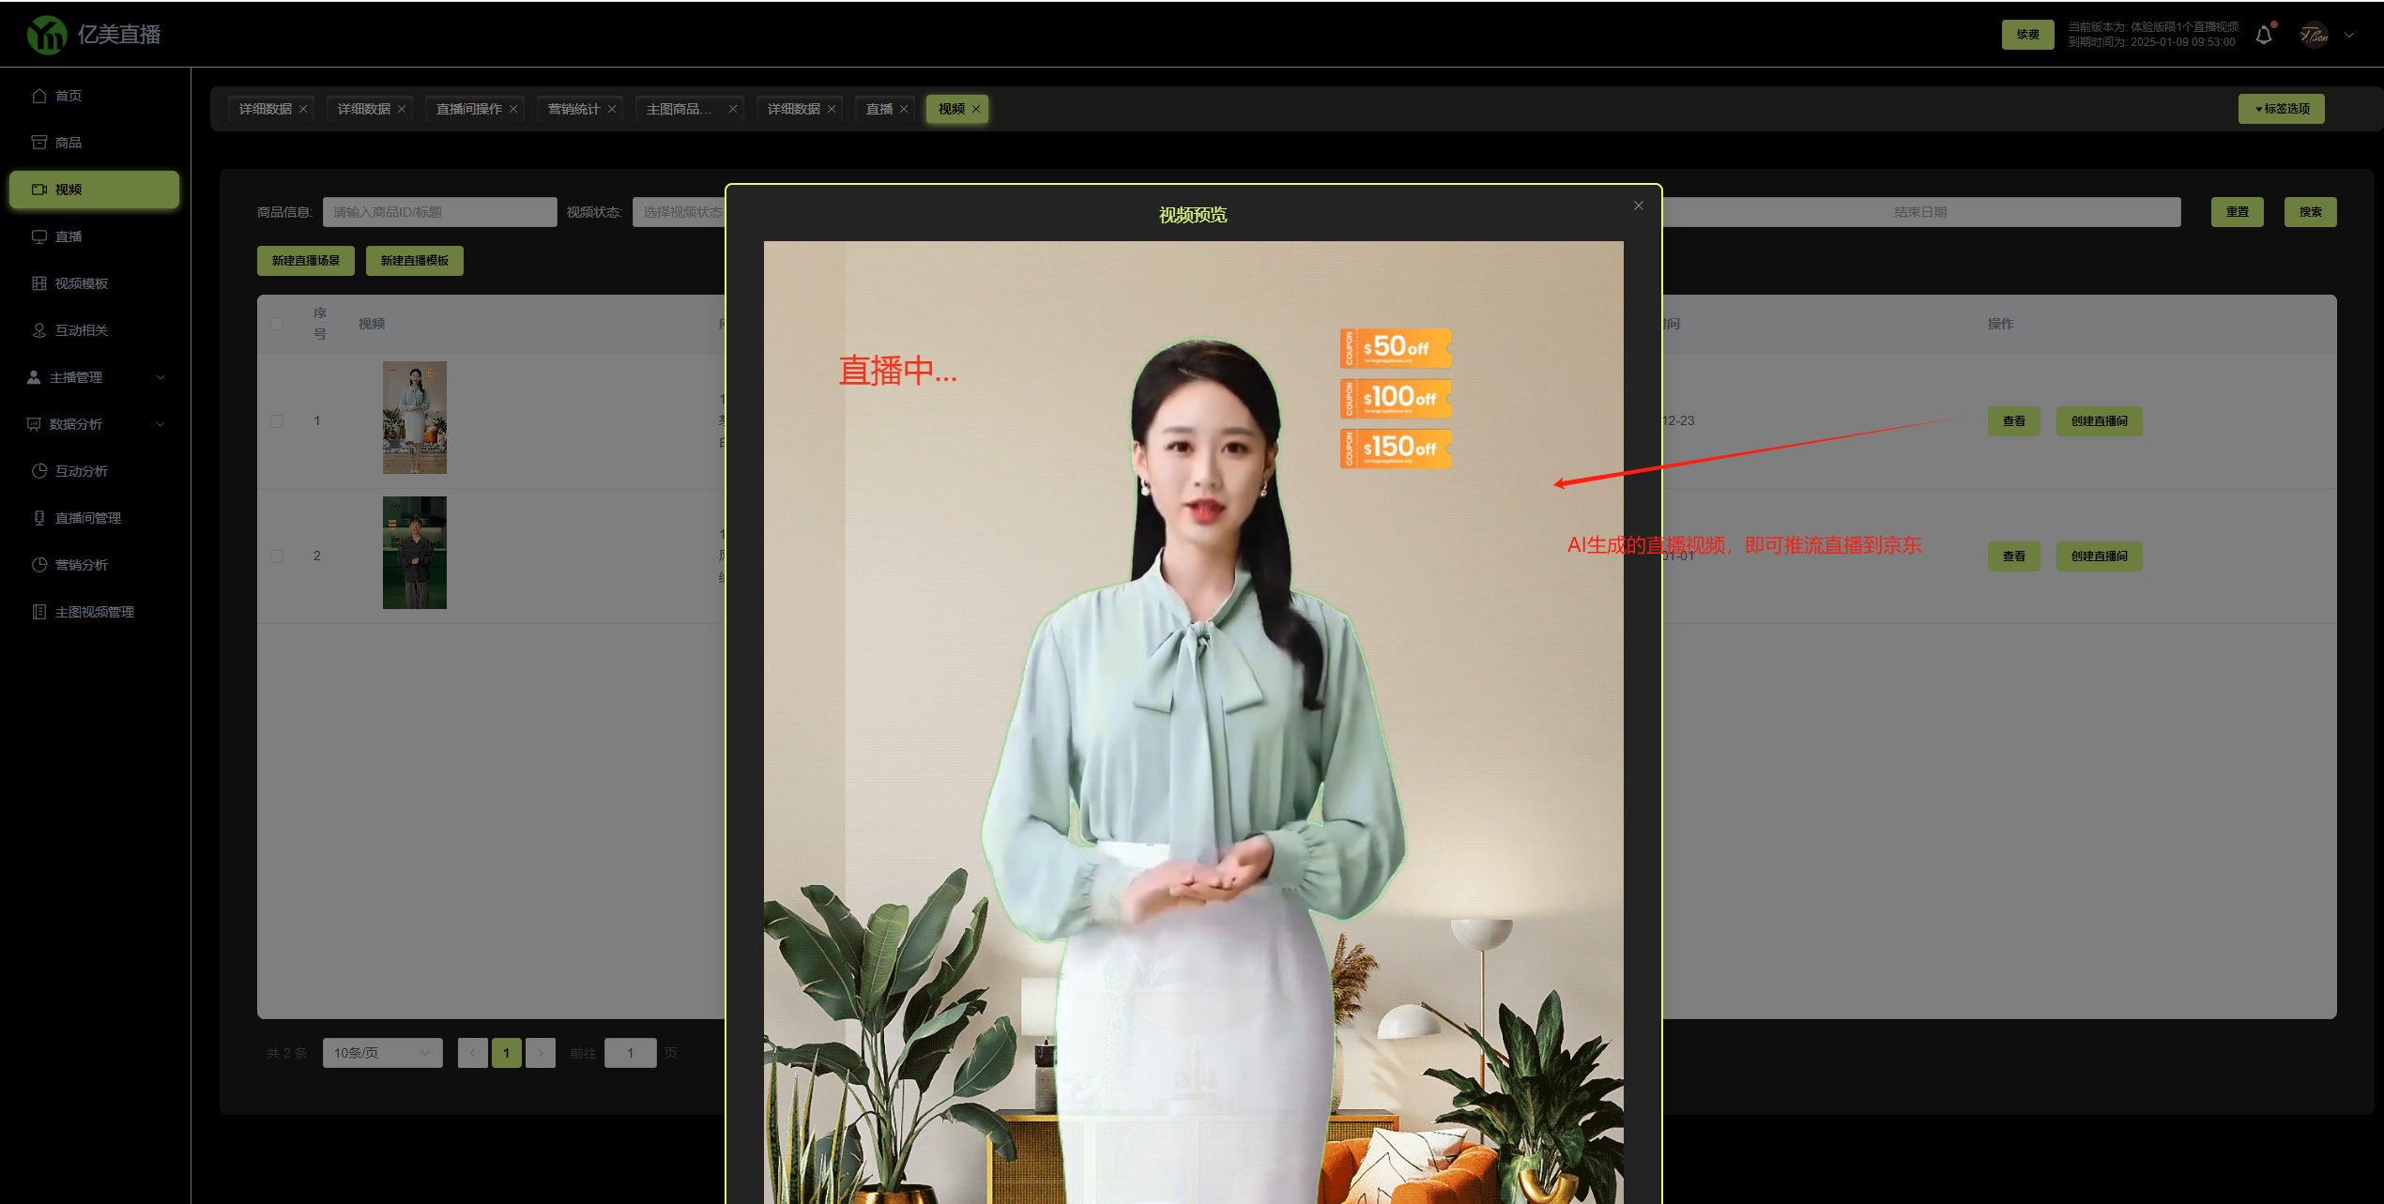The height and width of the screenshot is (1204, 2384).
Task: Open the 10条/页 page size dropdown
Action: click(x=382, y=1053)
